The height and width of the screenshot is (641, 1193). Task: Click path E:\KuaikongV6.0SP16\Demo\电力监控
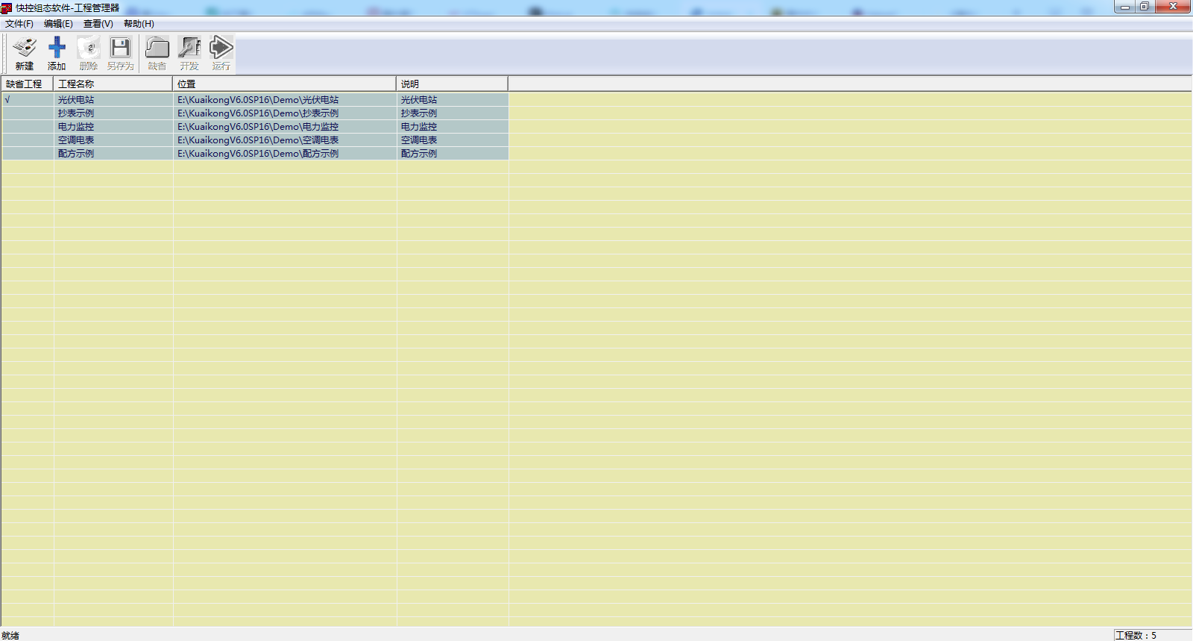click(x=258, y=126)
